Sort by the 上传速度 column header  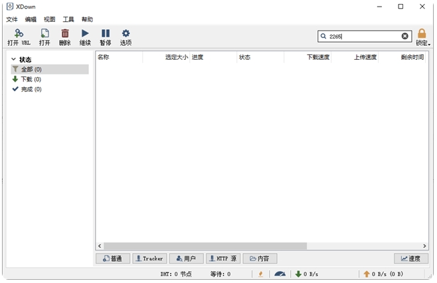click(x=355, y=57)
